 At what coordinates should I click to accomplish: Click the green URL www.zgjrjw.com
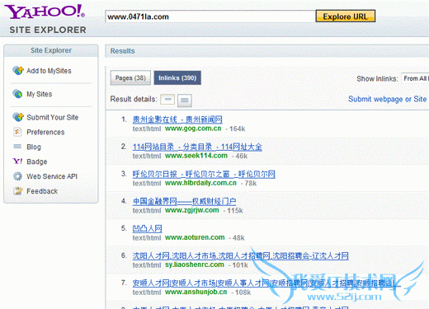(192, 210)
